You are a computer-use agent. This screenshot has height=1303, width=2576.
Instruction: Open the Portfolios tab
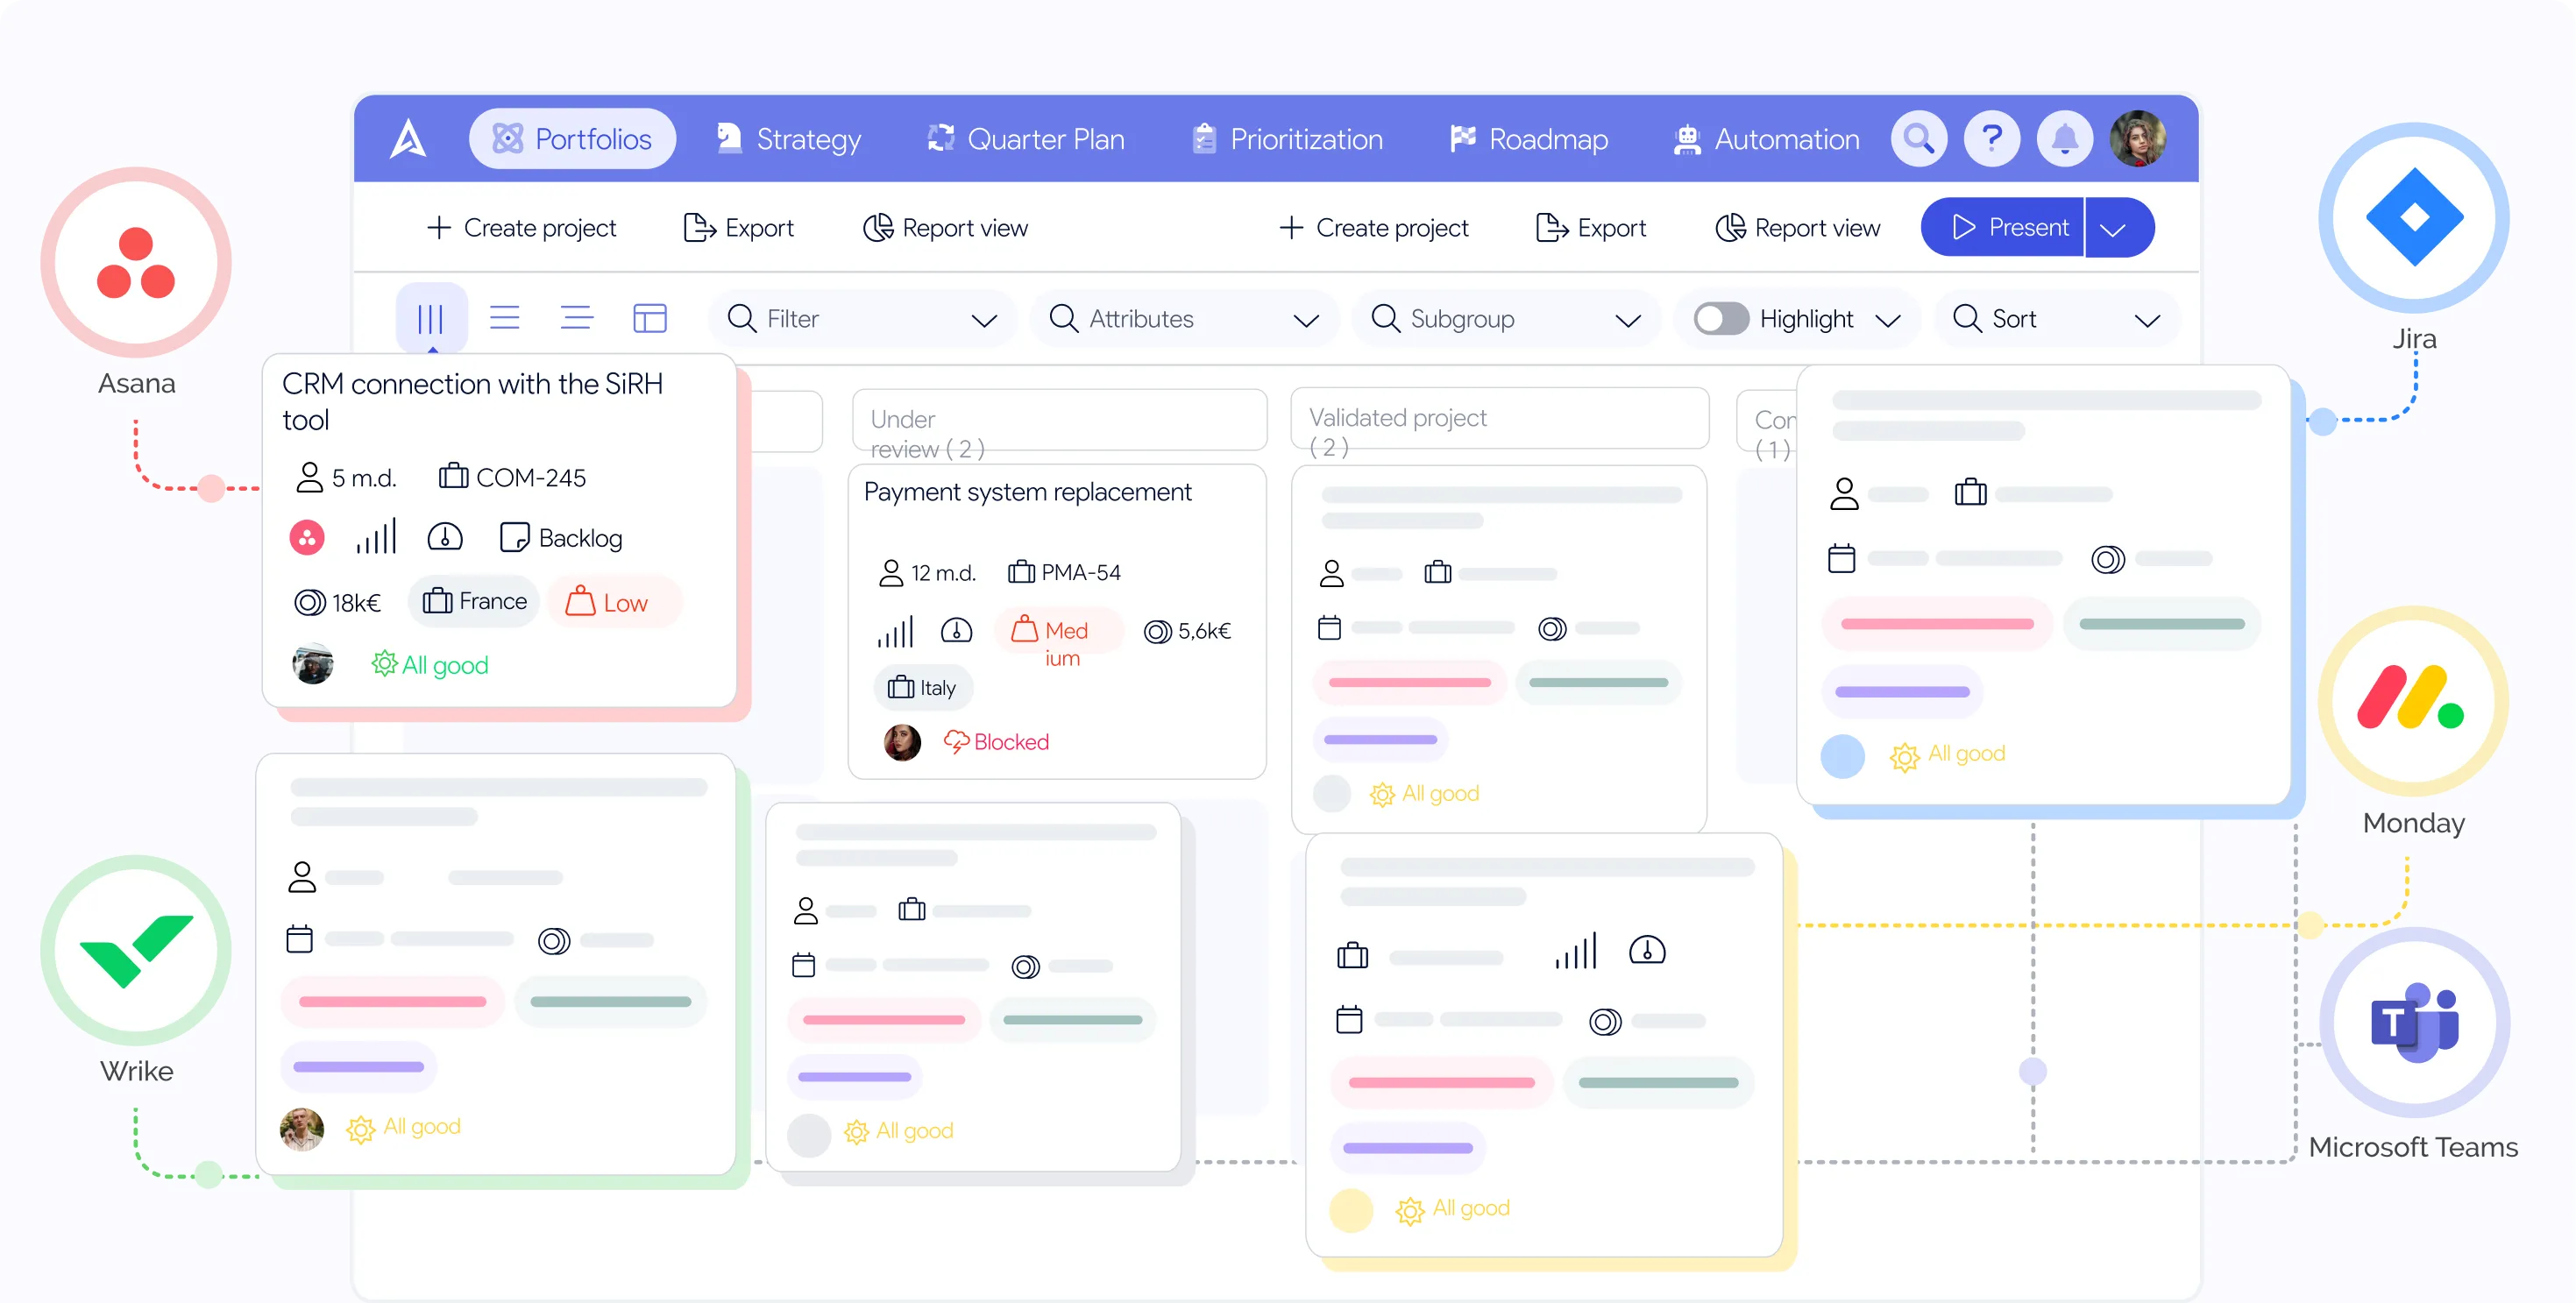[572, 138]
